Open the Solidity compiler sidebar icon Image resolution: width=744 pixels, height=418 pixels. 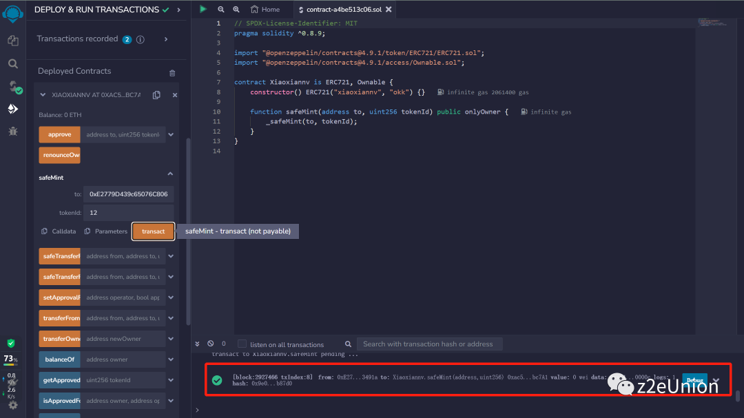click(x=12, y=87)
